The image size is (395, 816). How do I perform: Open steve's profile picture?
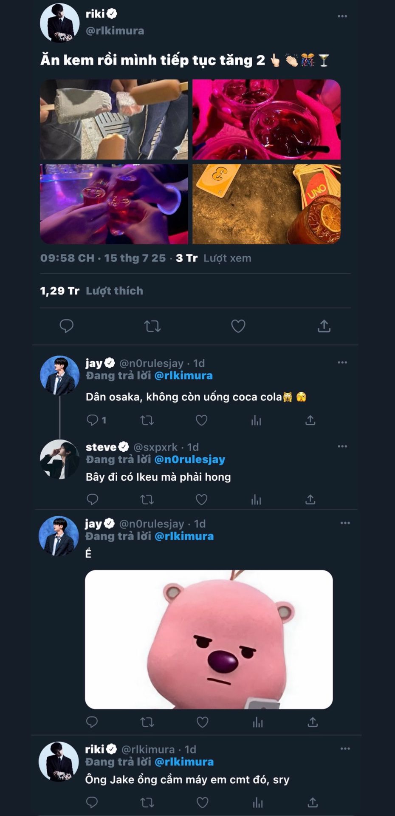59,459
